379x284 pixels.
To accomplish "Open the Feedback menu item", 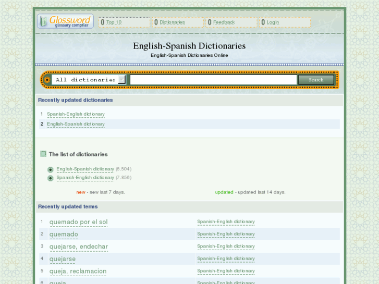I will (x=224, y=22).
